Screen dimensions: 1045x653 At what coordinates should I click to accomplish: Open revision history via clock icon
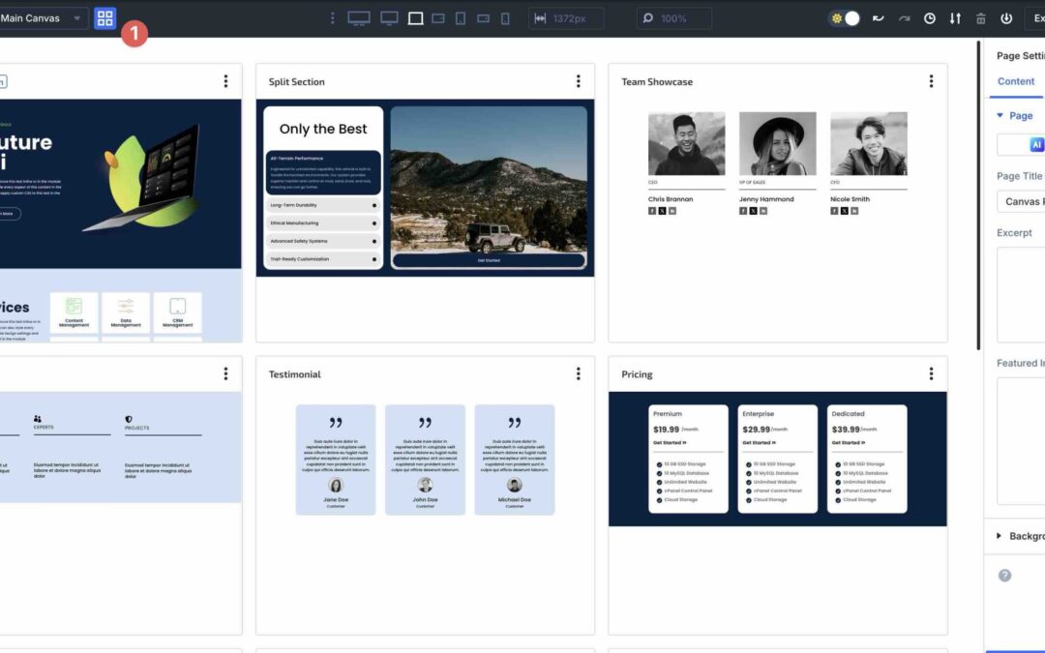[930, 17]
